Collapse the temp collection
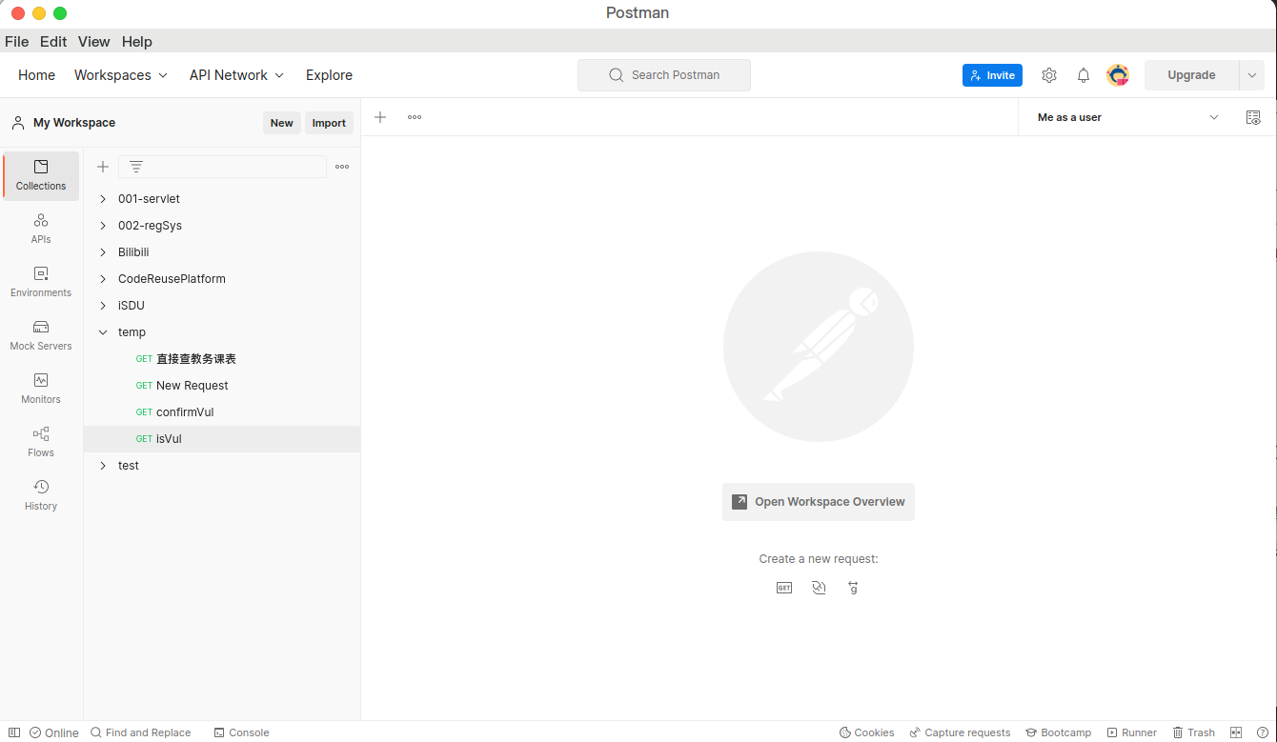This screenshot has width=1277, height=742. click(x=103, y=332)
